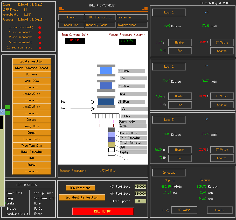
Task: Open Loop 2 Heater controls
Action: (180, 96)
